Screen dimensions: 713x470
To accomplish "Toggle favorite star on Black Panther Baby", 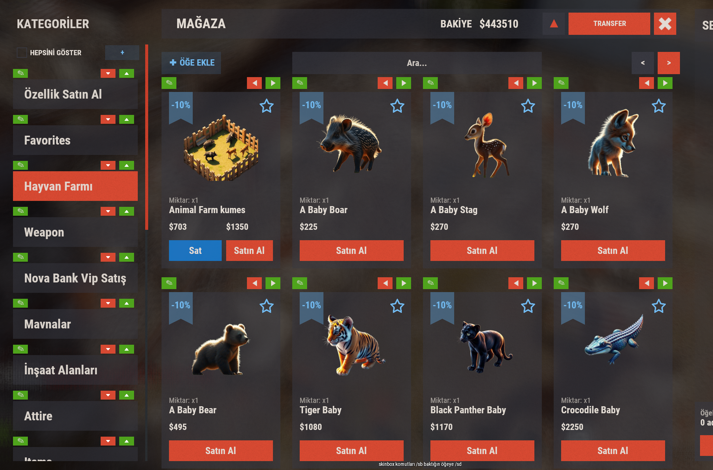I will click(528, 306).
